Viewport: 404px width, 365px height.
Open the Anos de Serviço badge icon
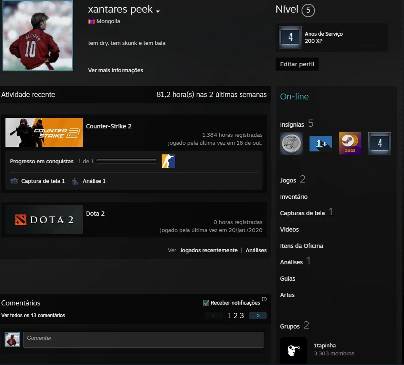pyautogui.click(x=290, y=37)
